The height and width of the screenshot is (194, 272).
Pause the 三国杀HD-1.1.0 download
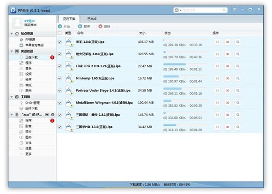click(217, 127)
